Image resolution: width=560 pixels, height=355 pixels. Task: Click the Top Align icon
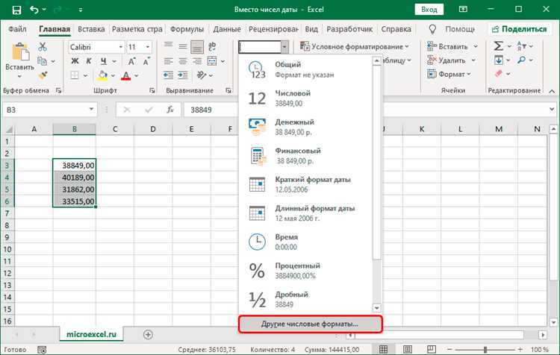coord(168,46)
